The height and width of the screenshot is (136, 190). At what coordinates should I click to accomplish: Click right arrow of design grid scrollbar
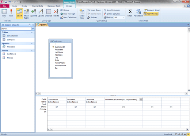point(187,129)
